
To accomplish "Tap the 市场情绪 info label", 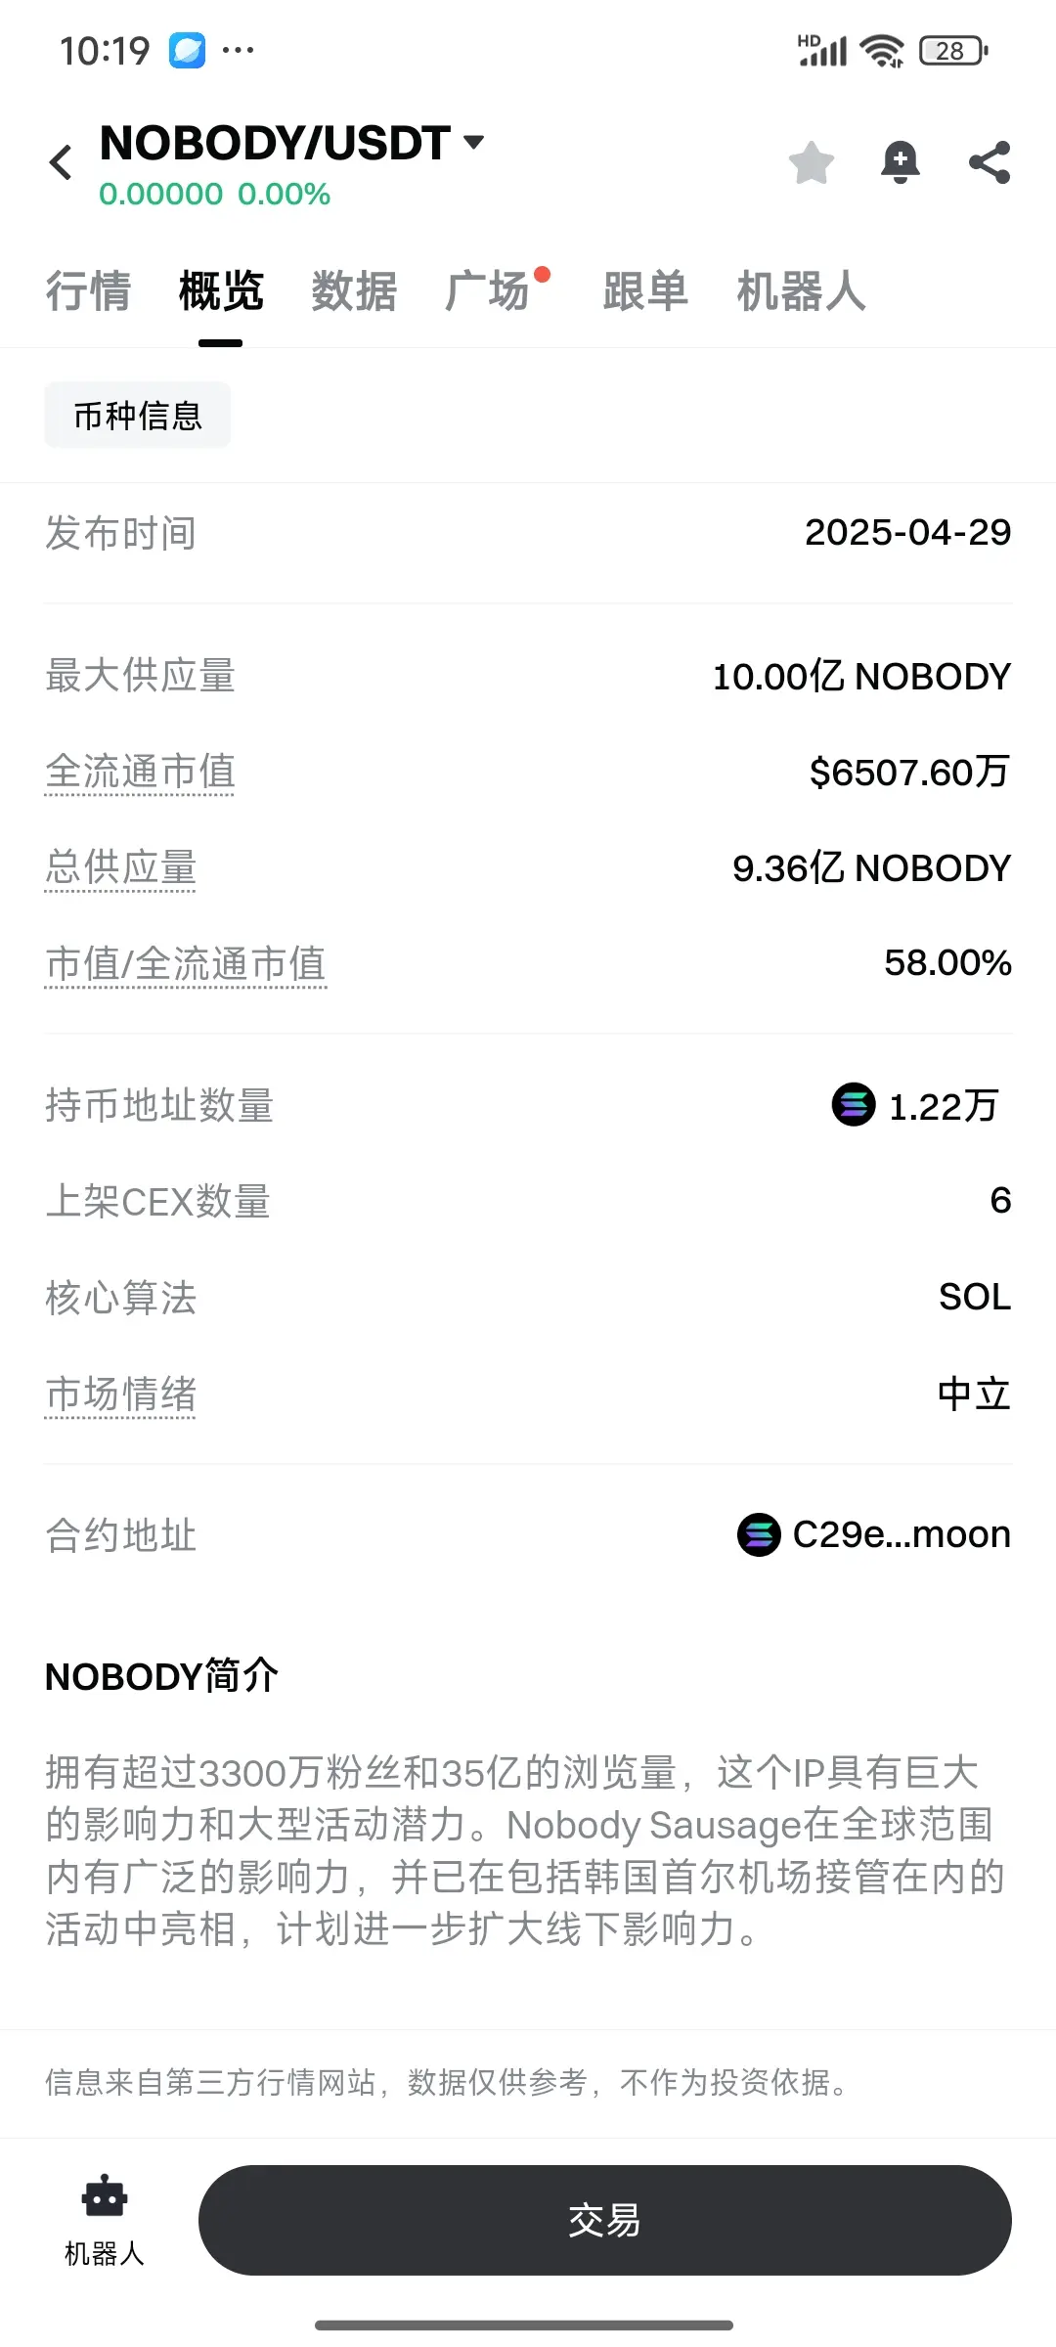I will (x=120, y=1394).
